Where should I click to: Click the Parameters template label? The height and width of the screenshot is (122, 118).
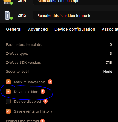24,45
